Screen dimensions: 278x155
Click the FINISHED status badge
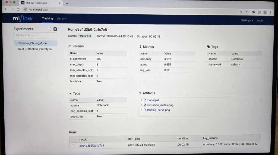pos(85,36)
